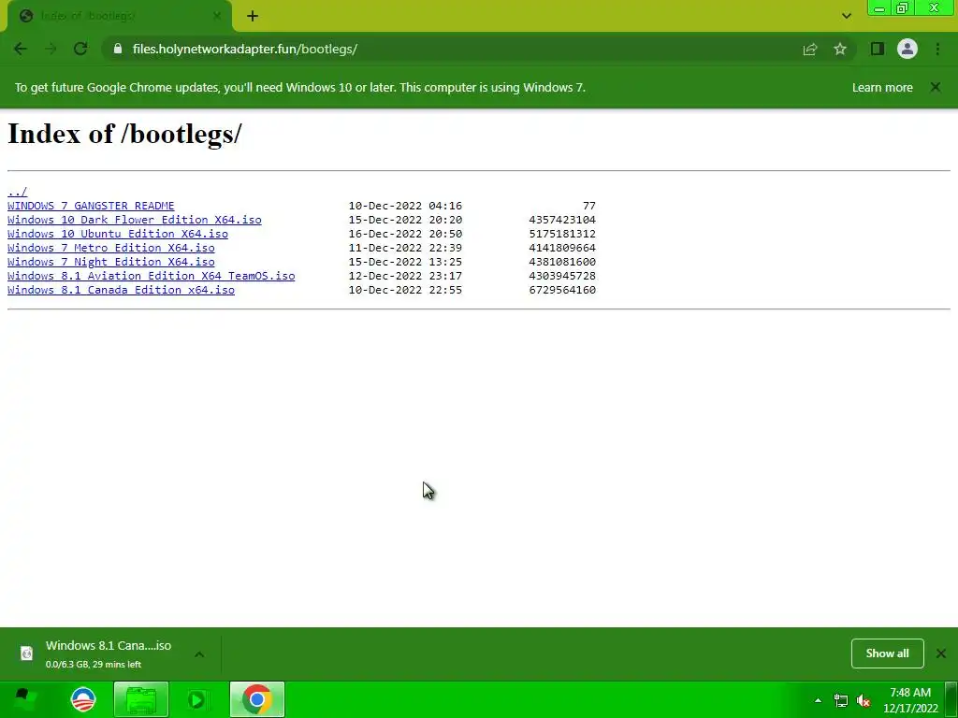The image size is (958, 718).
Task: Open a new tab with plus button
Action: coord(253,17)
